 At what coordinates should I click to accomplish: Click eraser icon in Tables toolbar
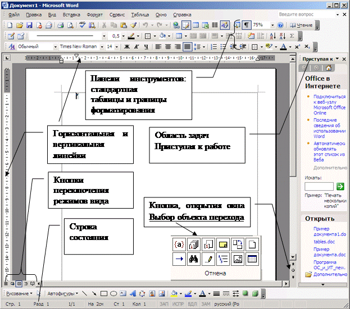(x=21, y=36)
